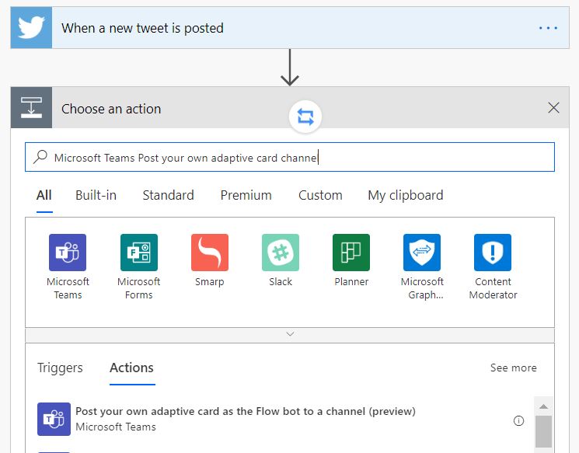Image resolution: width=579 pixels, height=453 pixels.
Task: Show the Triggers tab
Action: [60, 368]
